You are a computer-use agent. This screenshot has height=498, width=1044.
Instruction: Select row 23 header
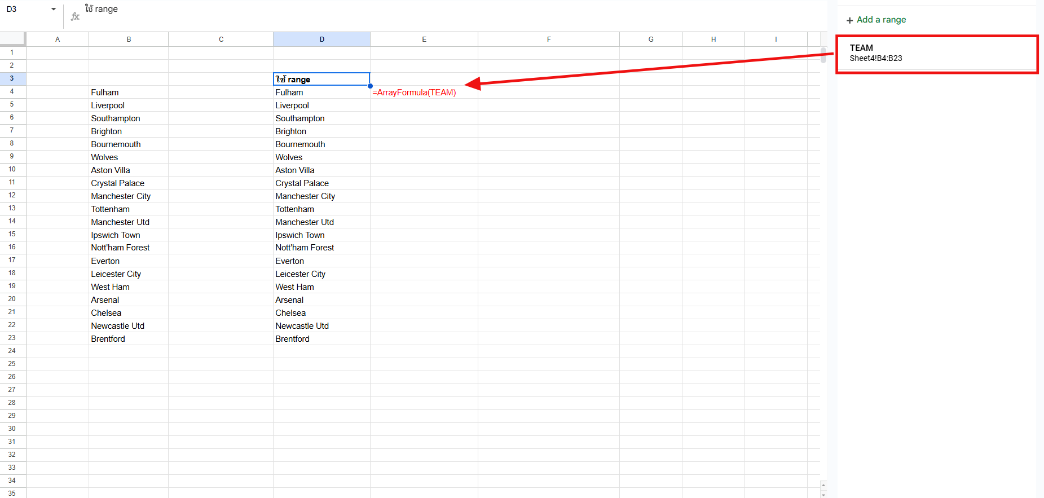(12, 338)
